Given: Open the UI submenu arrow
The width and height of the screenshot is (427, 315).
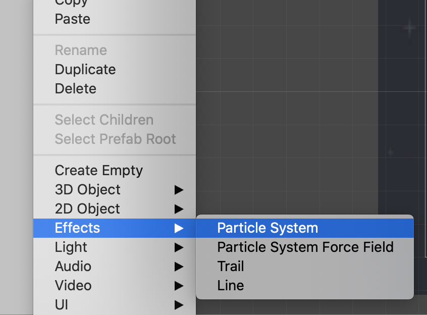Looking at the screenshot, I should click(x=179, y=305).
